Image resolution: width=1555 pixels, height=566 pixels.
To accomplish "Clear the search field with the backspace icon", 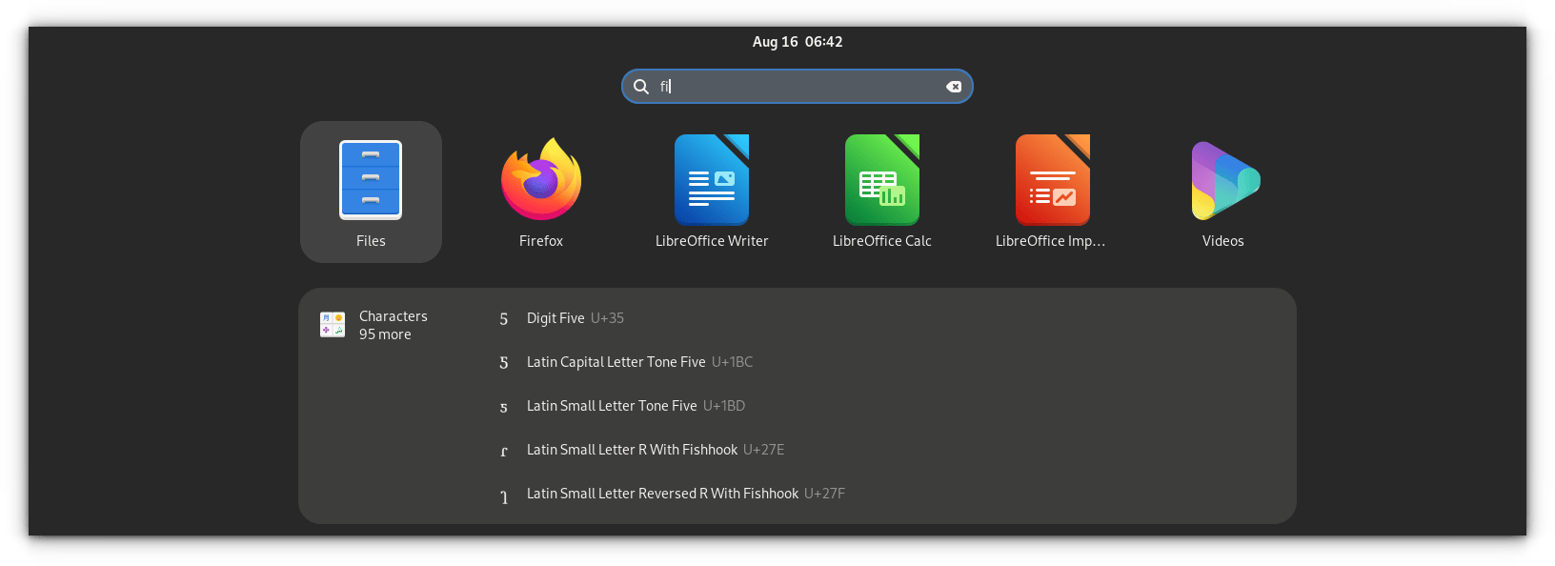I will pos(954,87).
